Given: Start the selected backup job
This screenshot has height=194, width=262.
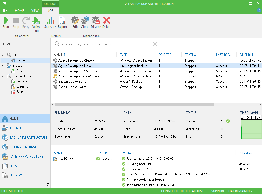Looking at the screenshot, I should (x=6, y=22).
